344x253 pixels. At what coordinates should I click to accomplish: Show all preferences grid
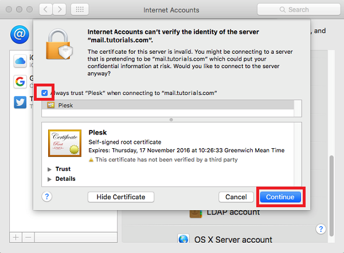tap(80, 9)
